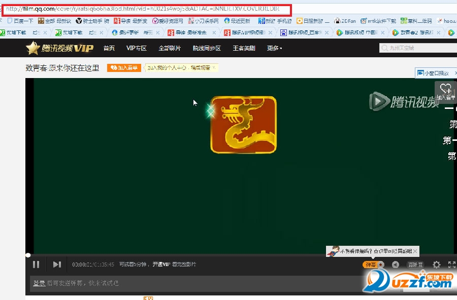This screenshot has width=457, height=300.
Task: Open 全部影片 all movies
Action: click(170, 48)
